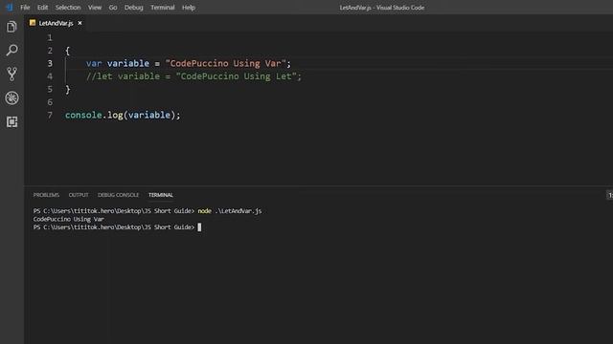Open the Extensions view icon
The width and height of the screenshot is (613, 344).
coord(11,122)
